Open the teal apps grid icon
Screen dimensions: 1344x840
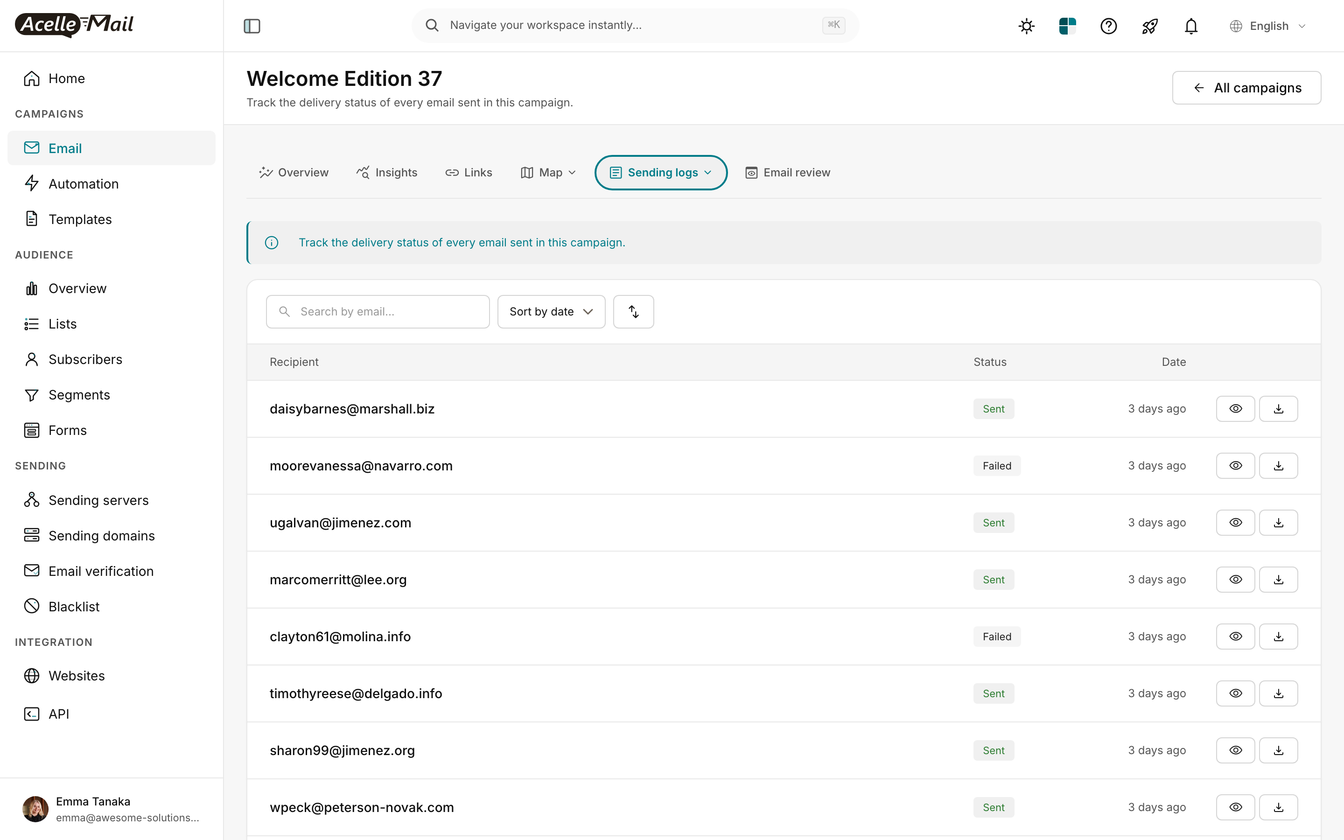coord(1067,26)
